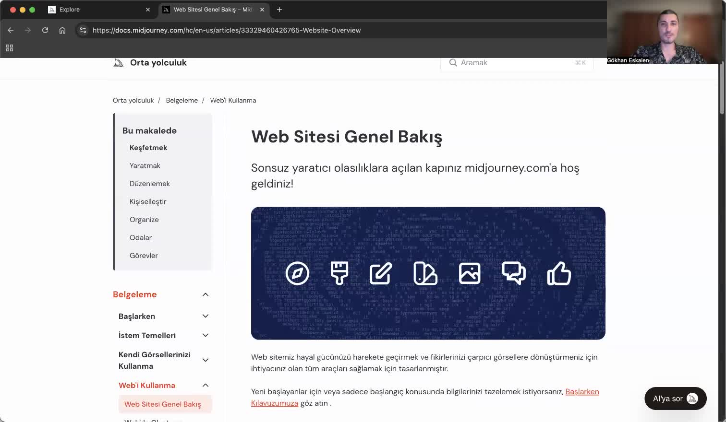Close the Explore tab
This screenshot has width=726, height=422.
tap(148, 10)
